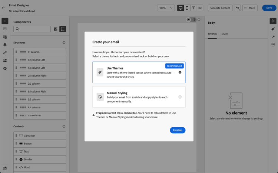Select 1:3 column Left structure
278x173 pixels.
[x=40, y=68]
